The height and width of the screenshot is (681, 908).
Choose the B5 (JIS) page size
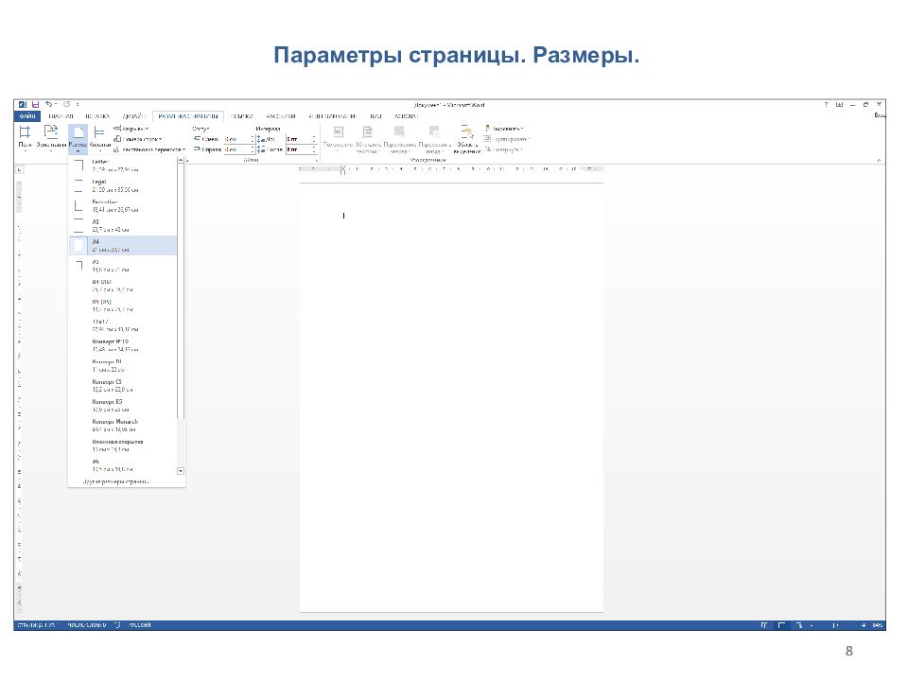(x=123, y=306)
